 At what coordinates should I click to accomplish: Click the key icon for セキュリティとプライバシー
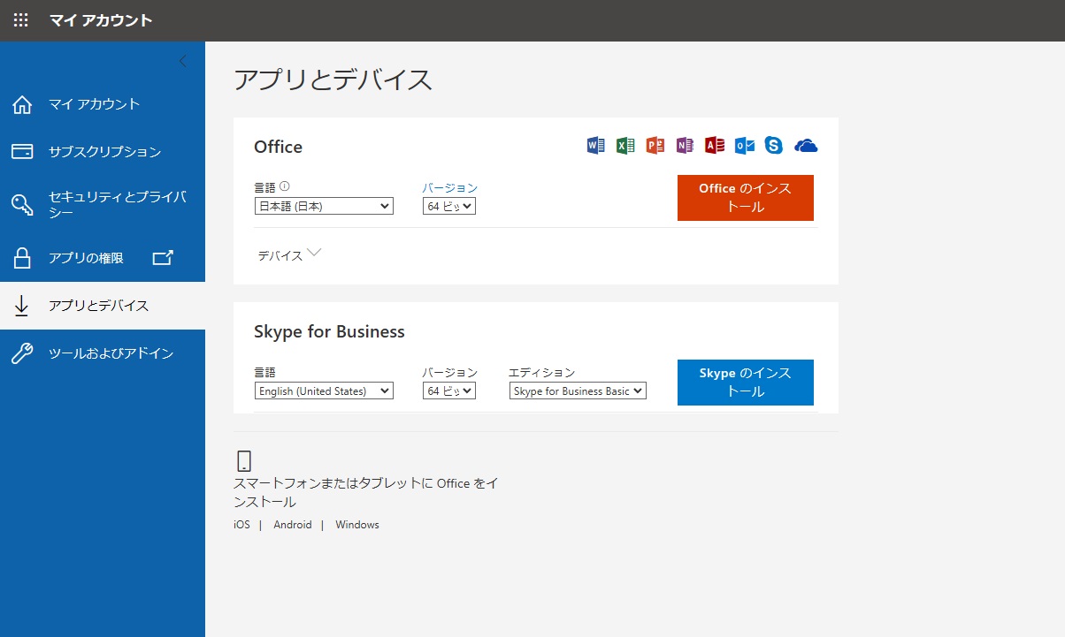[x=22, y=205]
